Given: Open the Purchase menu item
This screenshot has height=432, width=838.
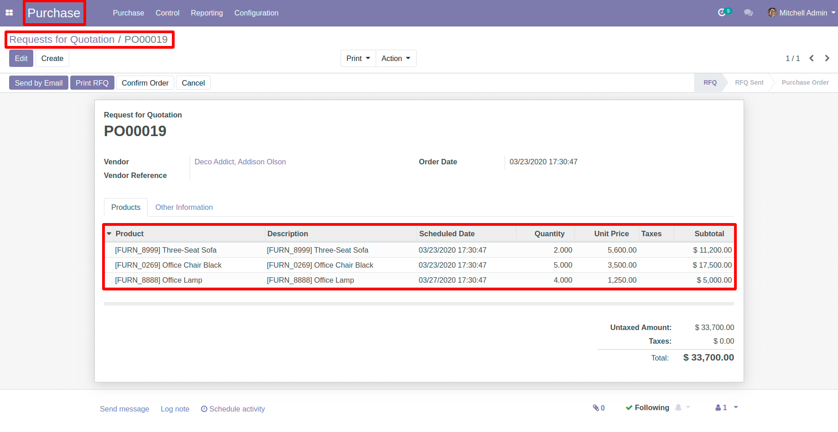Looking at the screenshot, I should point(129,13).
